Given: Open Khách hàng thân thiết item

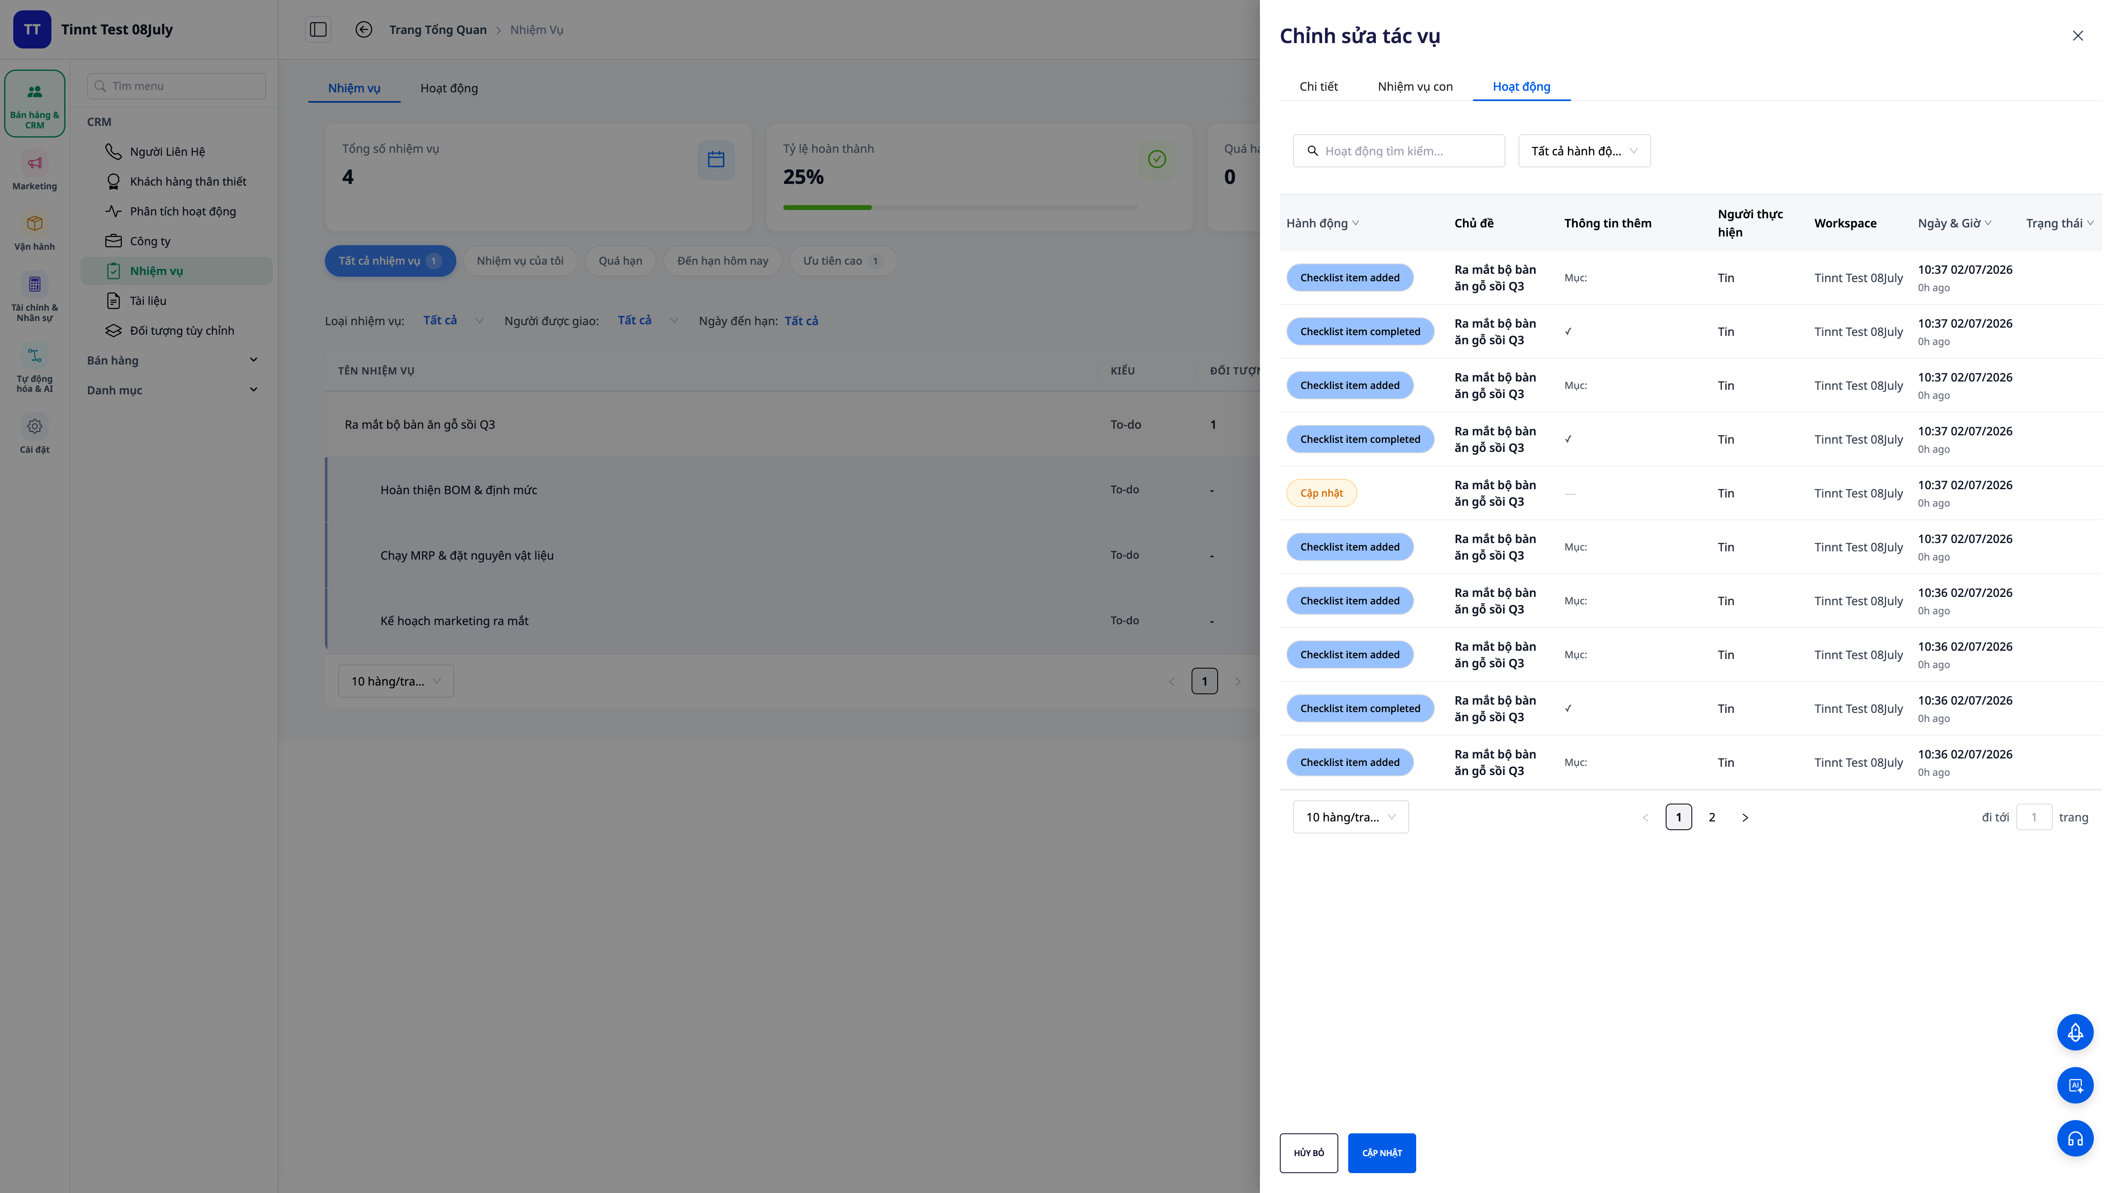Looking at the screenshot, I should pos(176,181).
